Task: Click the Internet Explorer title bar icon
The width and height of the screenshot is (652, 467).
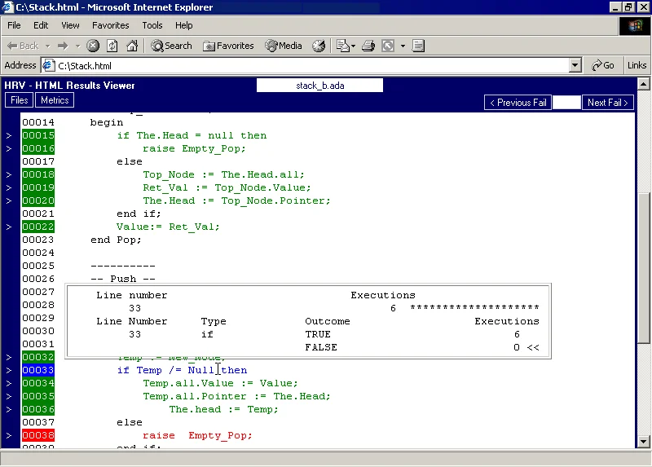Action: [7, 7]
